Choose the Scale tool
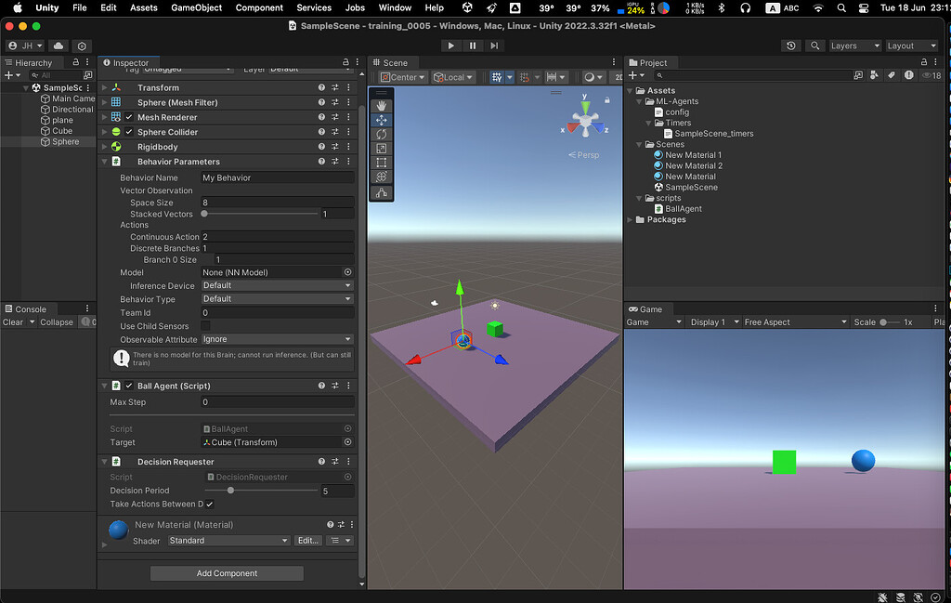 382,148
